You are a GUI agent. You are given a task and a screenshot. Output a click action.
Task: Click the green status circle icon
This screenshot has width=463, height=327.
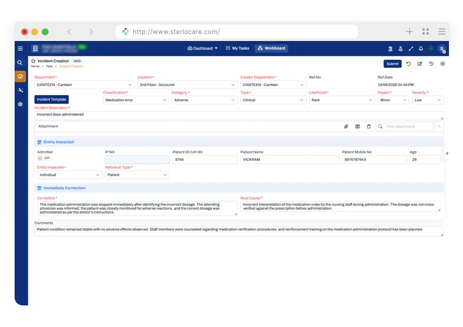[x=431, y=49]
